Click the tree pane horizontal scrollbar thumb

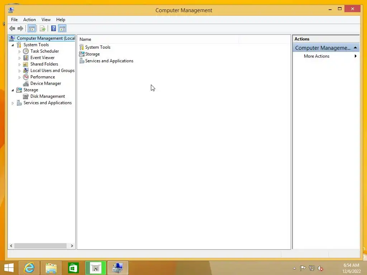pyautogui.click(x=40, y=246)
